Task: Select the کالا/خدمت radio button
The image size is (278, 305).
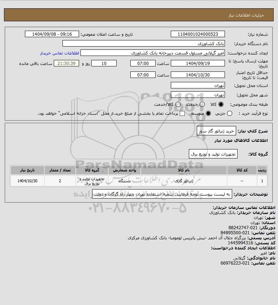Action: tap(178, 104)
